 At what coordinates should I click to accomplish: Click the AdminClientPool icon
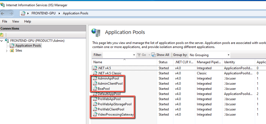[x=95, y=83]
